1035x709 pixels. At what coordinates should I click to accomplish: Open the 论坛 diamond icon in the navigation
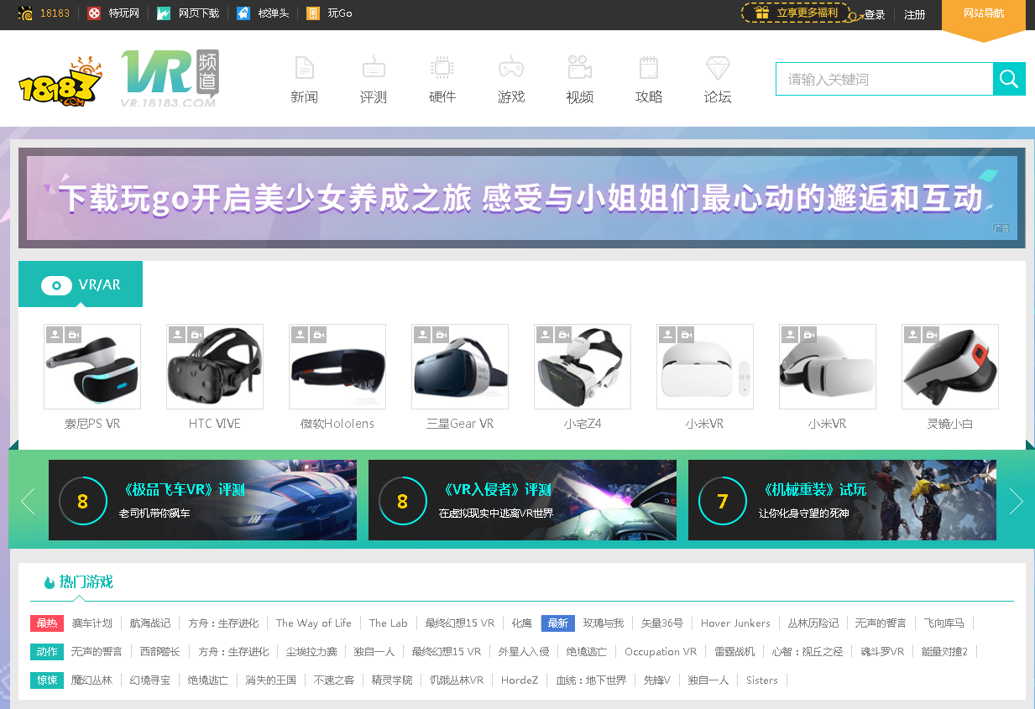pyautogui.click(x=717, y=69)
